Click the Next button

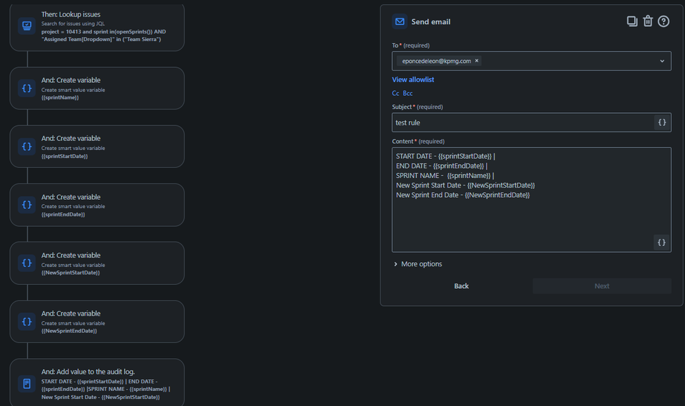[x=601, y=286]
